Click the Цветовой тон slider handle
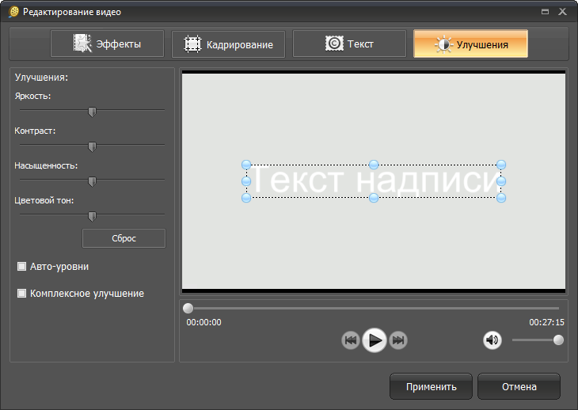Image resolution: width=578 pixels, height=410 pixels. tap(92, 217)
